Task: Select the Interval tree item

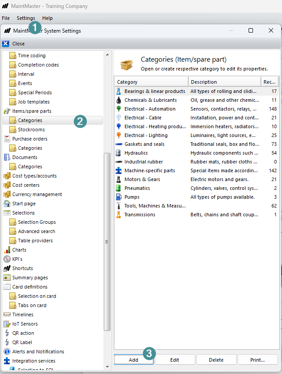Action: point(26,74)
